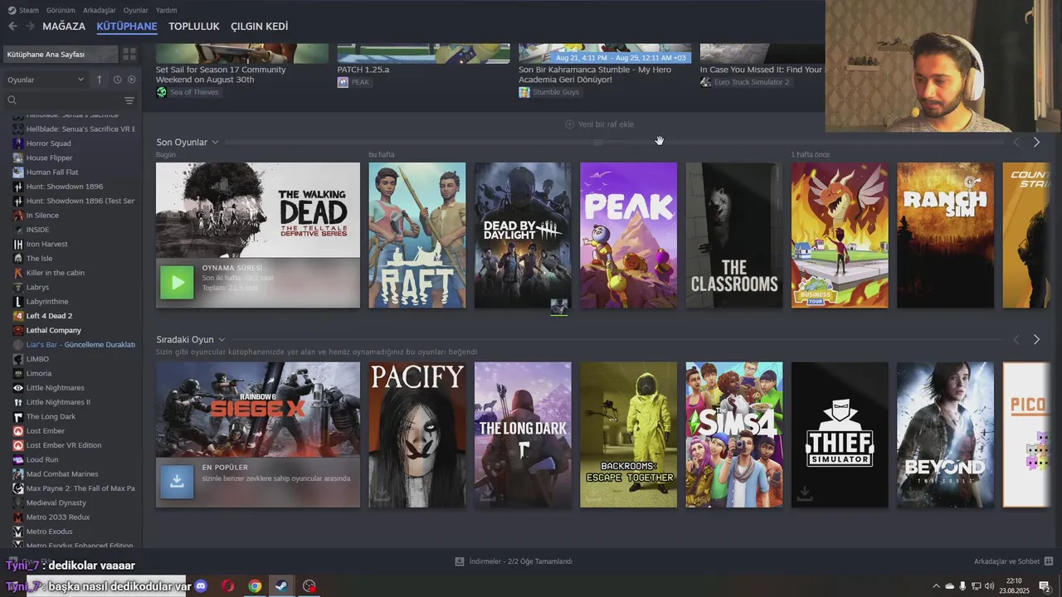Open the ÇILGIN KEDİ profile tab
The height and width of the screenshot is (597, 1062).
pyautogui.click(x=260, y=27)
